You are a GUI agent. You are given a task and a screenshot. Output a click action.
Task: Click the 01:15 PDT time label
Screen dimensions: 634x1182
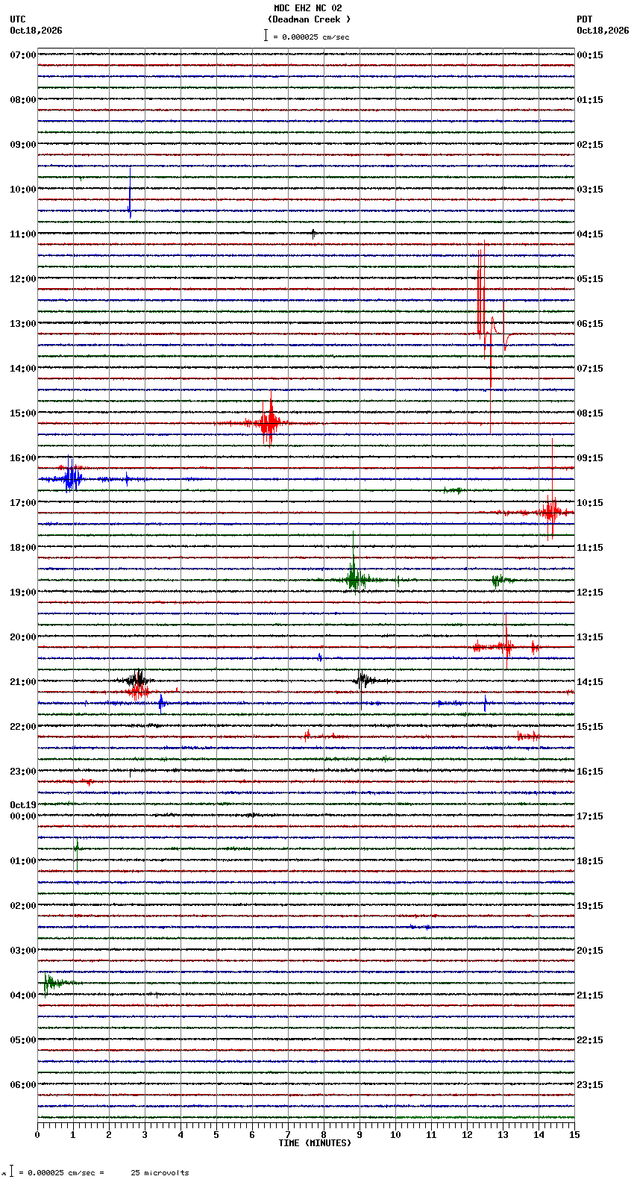click(x=590, y=100)
